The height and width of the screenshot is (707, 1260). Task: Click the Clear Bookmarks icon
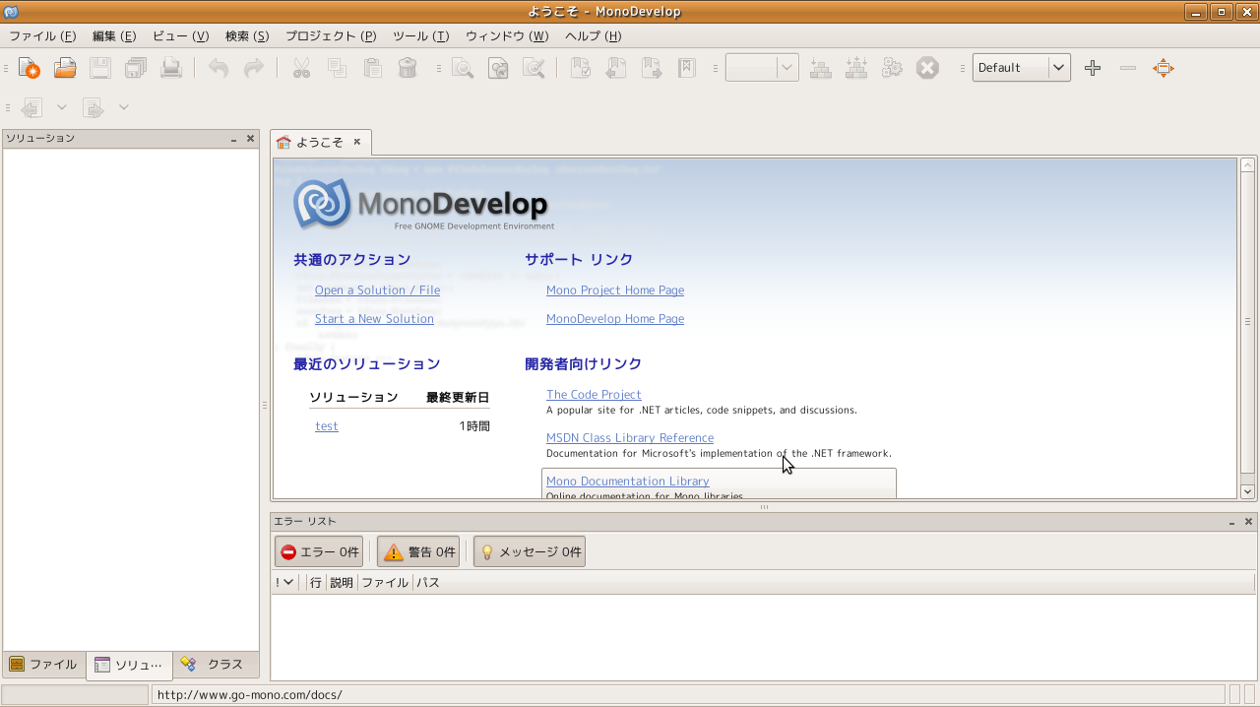tap(687, 68)
